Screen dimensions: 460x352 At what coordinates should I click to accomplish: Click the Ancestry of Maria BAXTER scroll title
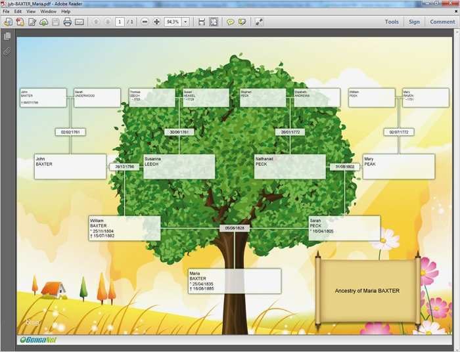(x=367, y=291)
